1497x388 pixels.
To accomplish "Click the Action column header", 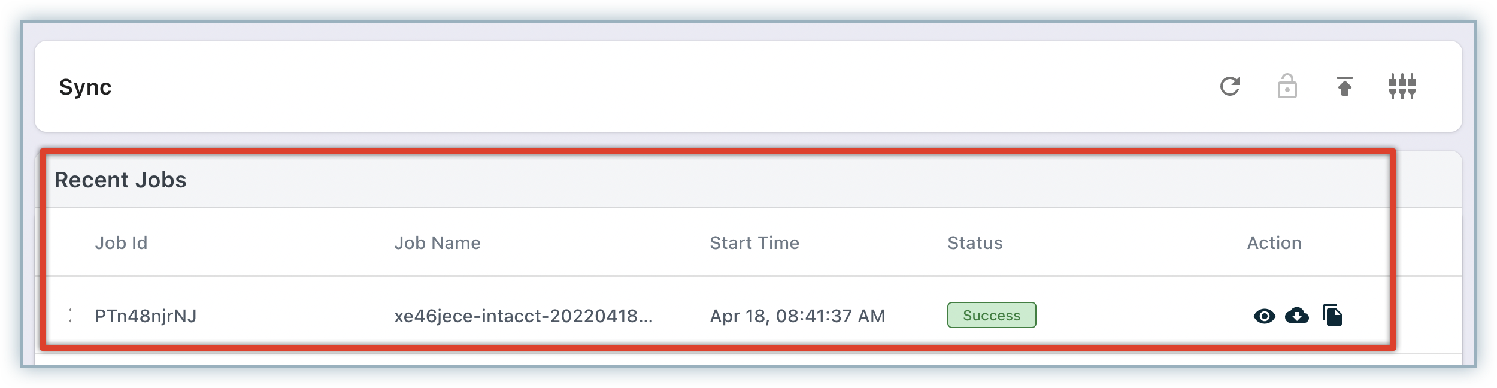I will (1274, 243).
